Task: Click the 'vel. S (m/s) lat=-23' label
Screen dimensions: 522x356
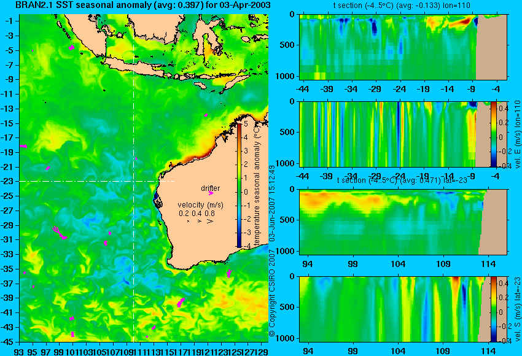Action: coord(518,309)
